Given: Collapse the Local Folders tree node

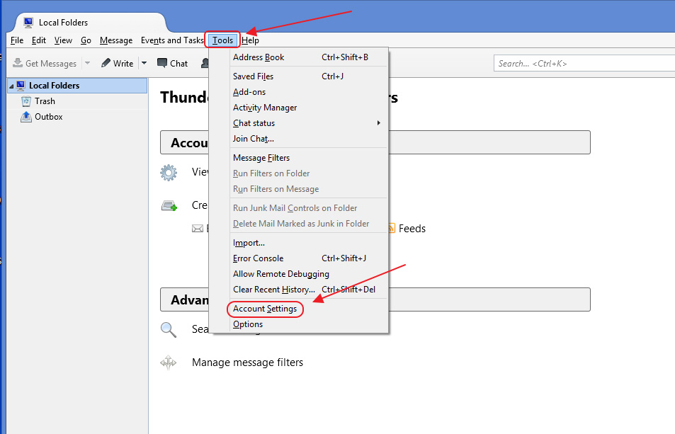Looking at the screenshot, I should [11, 86].
